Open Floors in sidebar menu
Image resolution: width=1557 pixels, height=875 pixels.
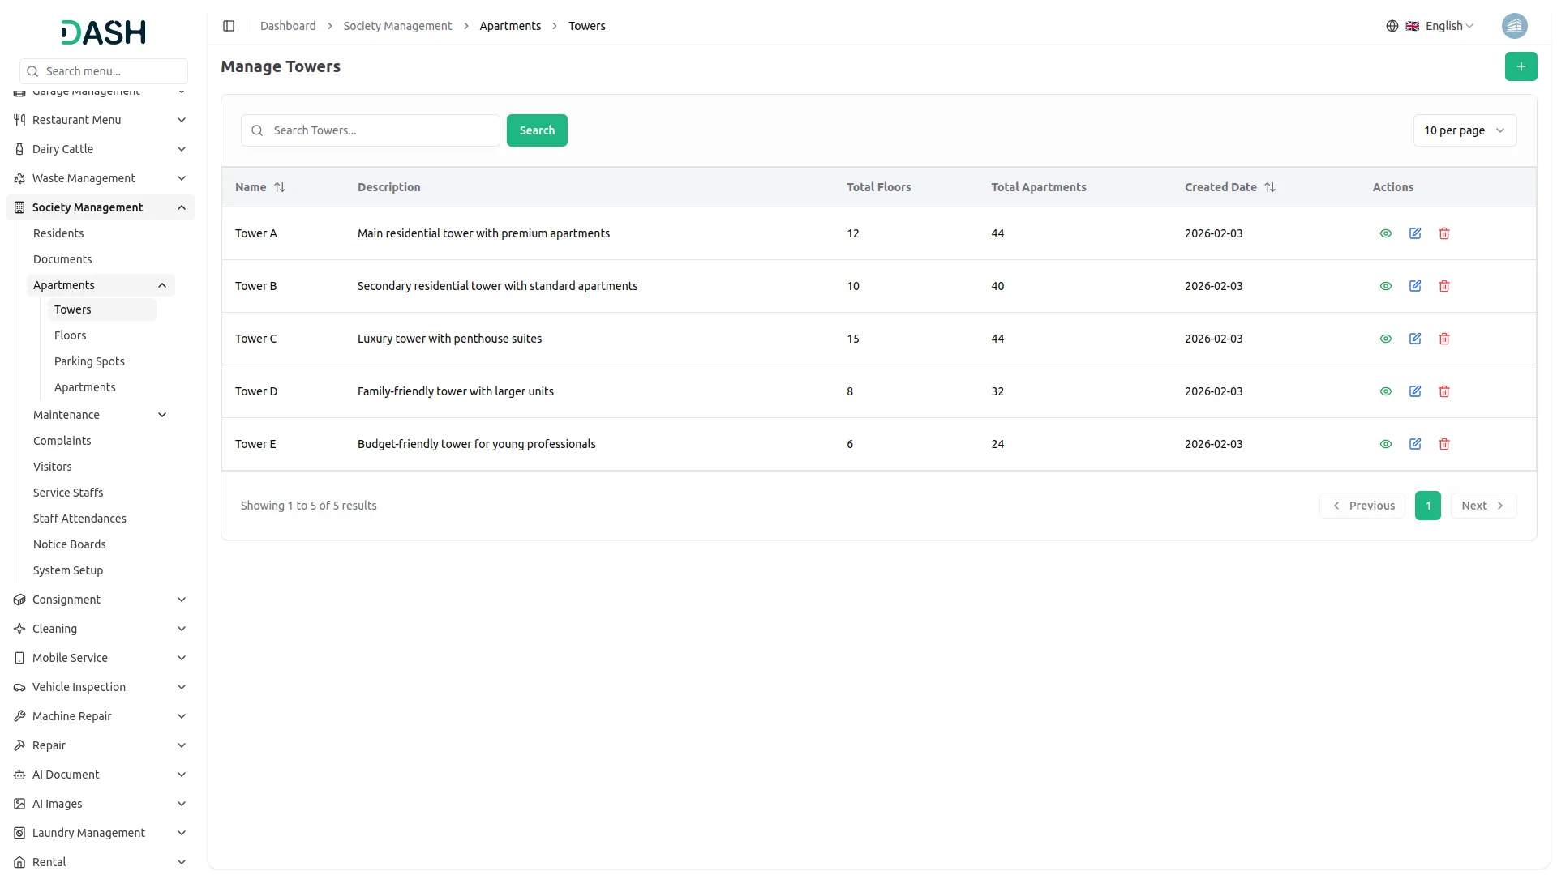(x=70, y=335)
